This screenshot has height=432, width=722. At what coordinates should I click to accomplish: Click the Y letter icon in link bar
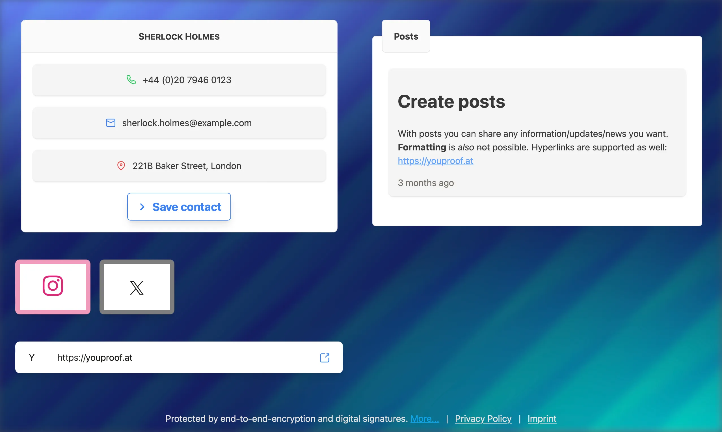32,357
